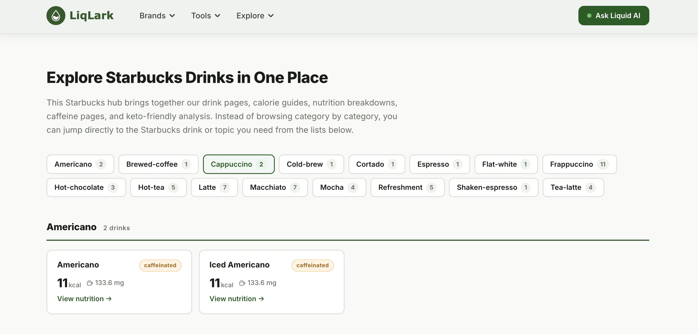Image resolution: width=698 pixels, height=334 pixels.
Task: Select the Americano category filter
Action: 80,164
